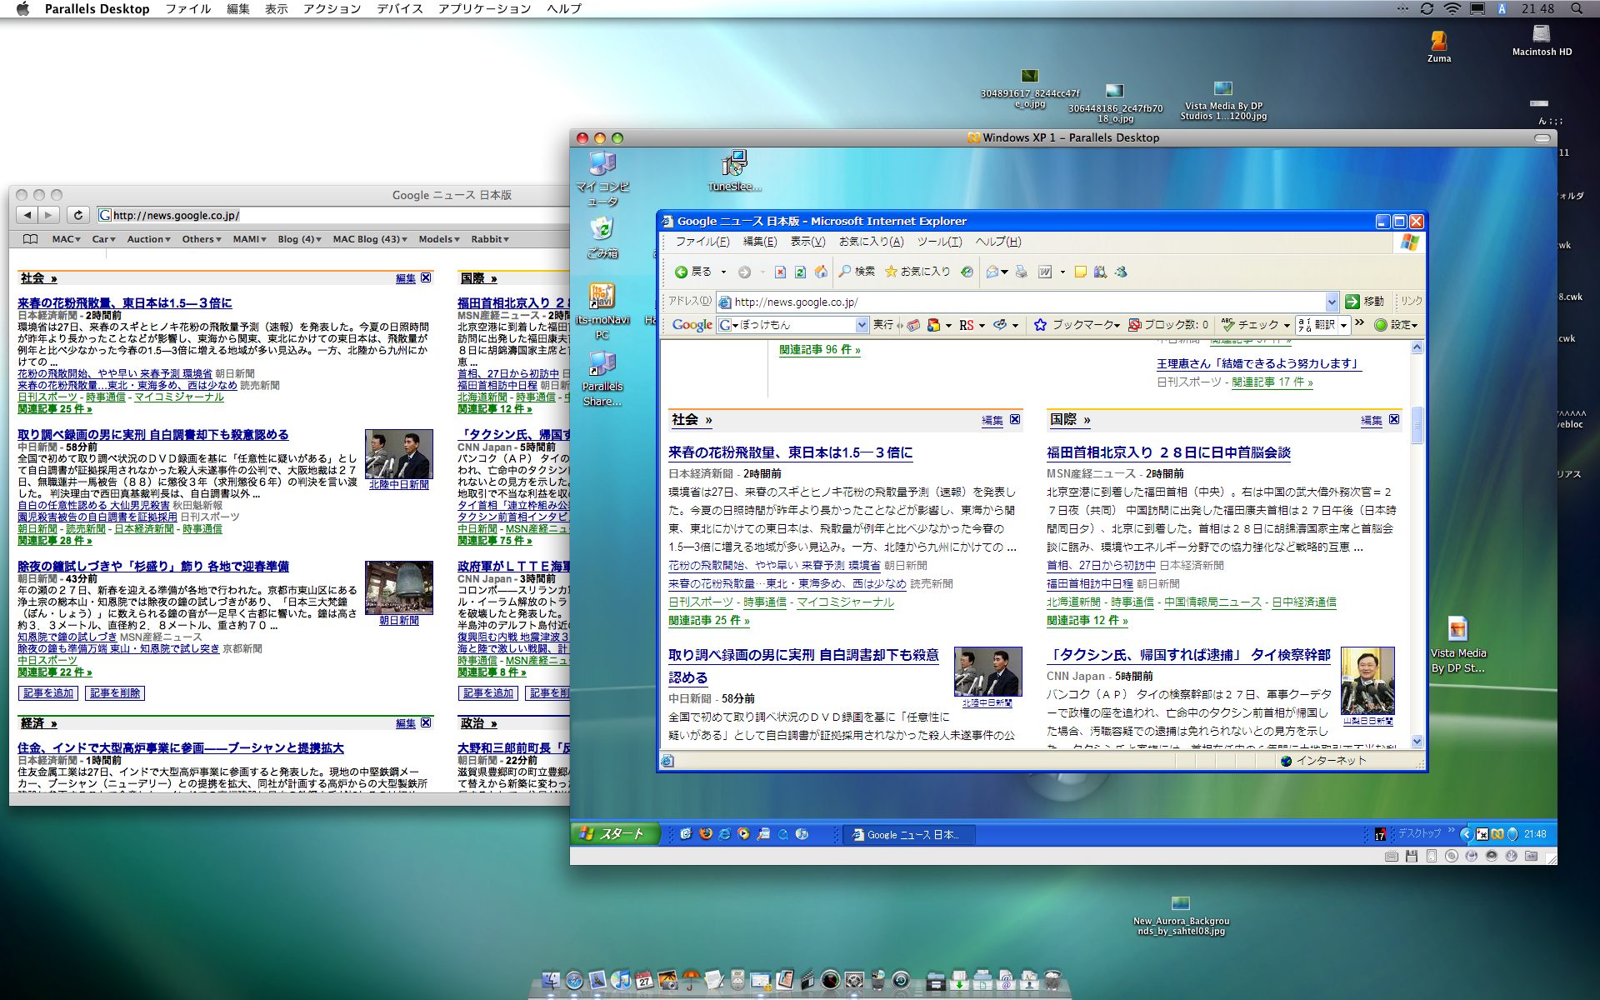Image resolution: width=1600 pixels, height=1000 pixels.
Task: Open Mac menu bar ヘルプ menu
Action: 564,8
